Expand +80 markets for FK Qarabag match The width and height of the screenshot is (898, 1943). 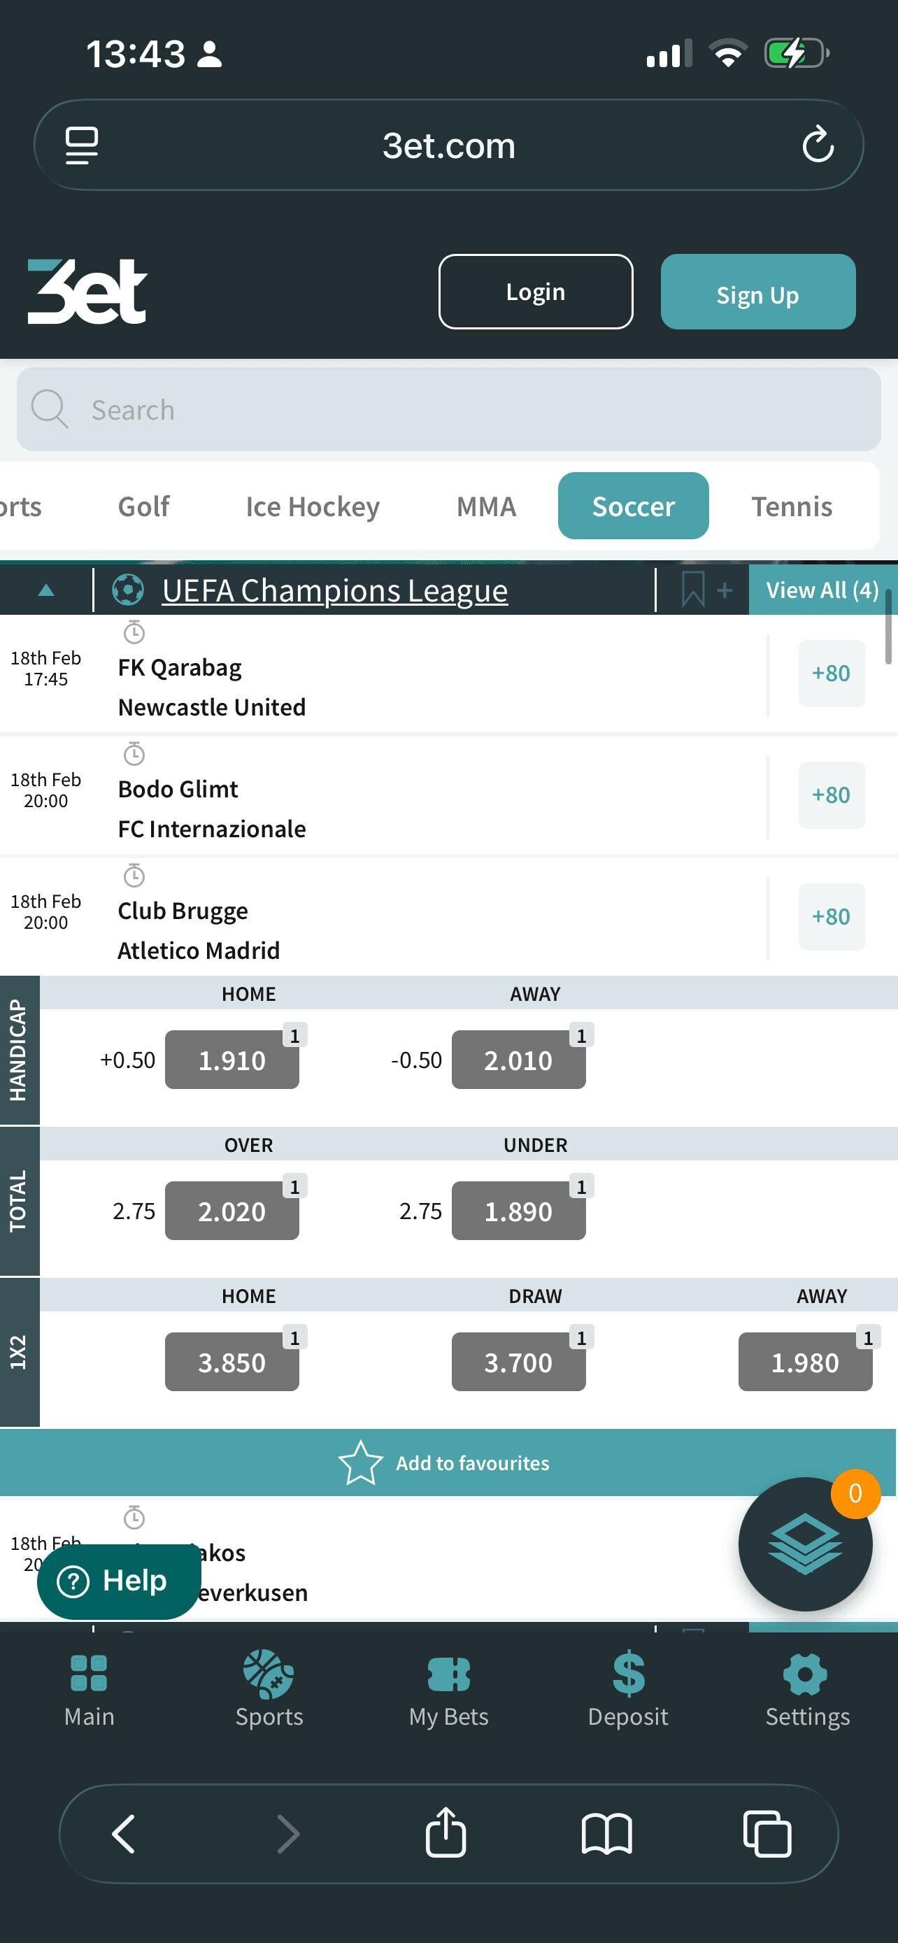(831, 673)
